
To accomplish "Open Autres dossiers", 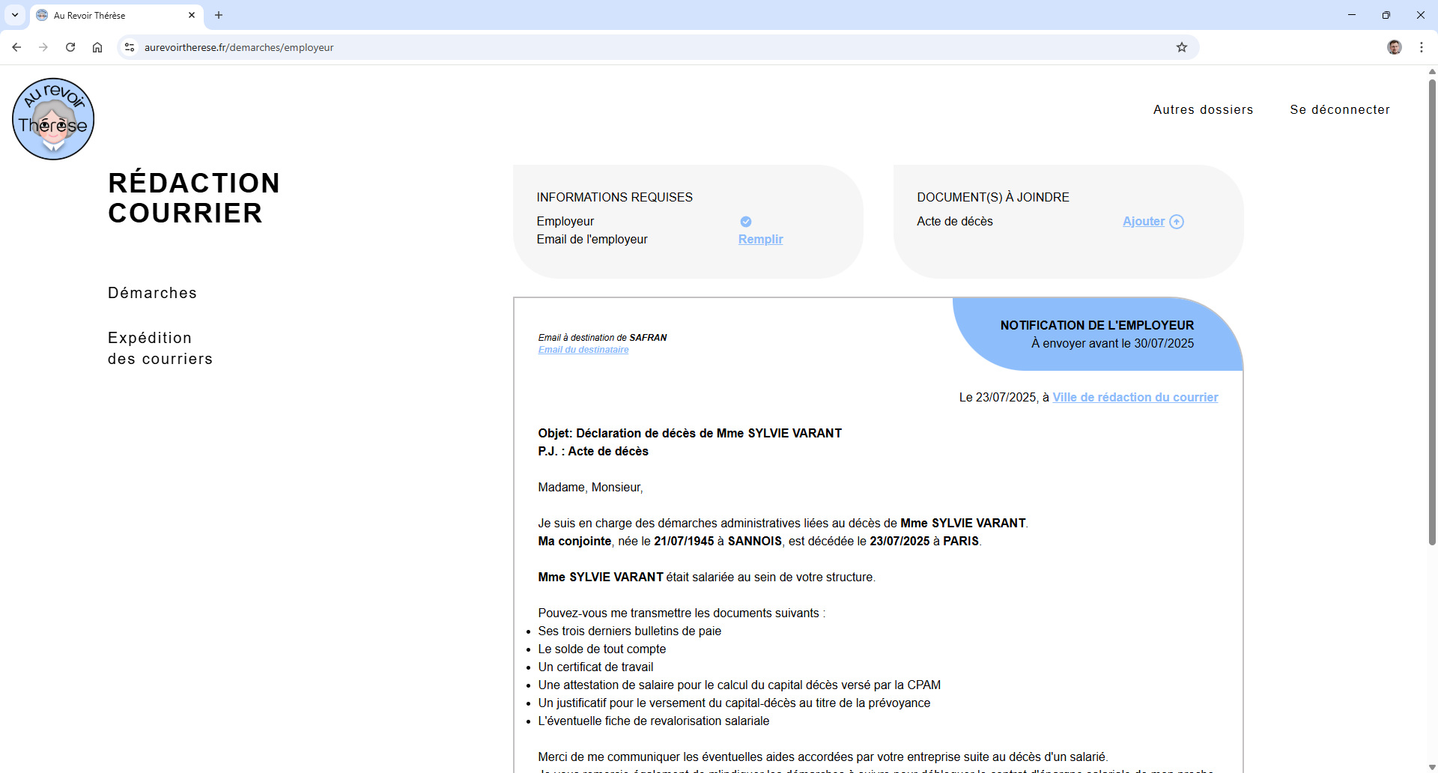I will point(1203,109).
